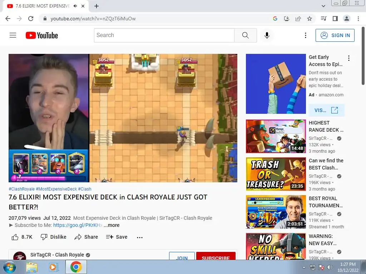The height and width of the screenshot is (274, 366).
Task: Open the #MostExpensiveDeck hashtag link
Action: coord(56,189)
